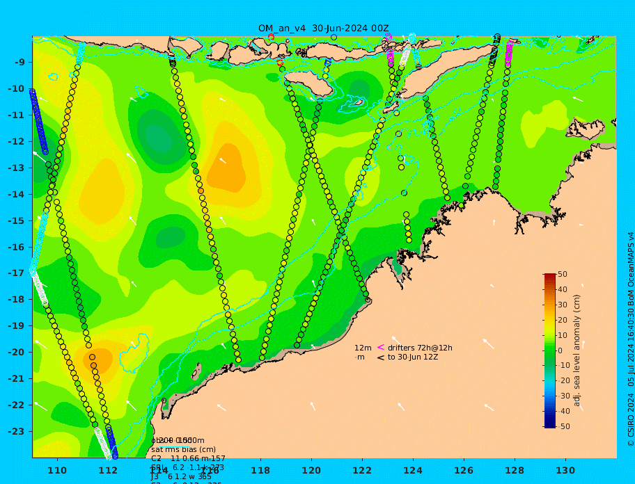This screenshot has height=484, width=635.
Task: Click the green zero-level band of the colorbar
Action: (549, 350)
